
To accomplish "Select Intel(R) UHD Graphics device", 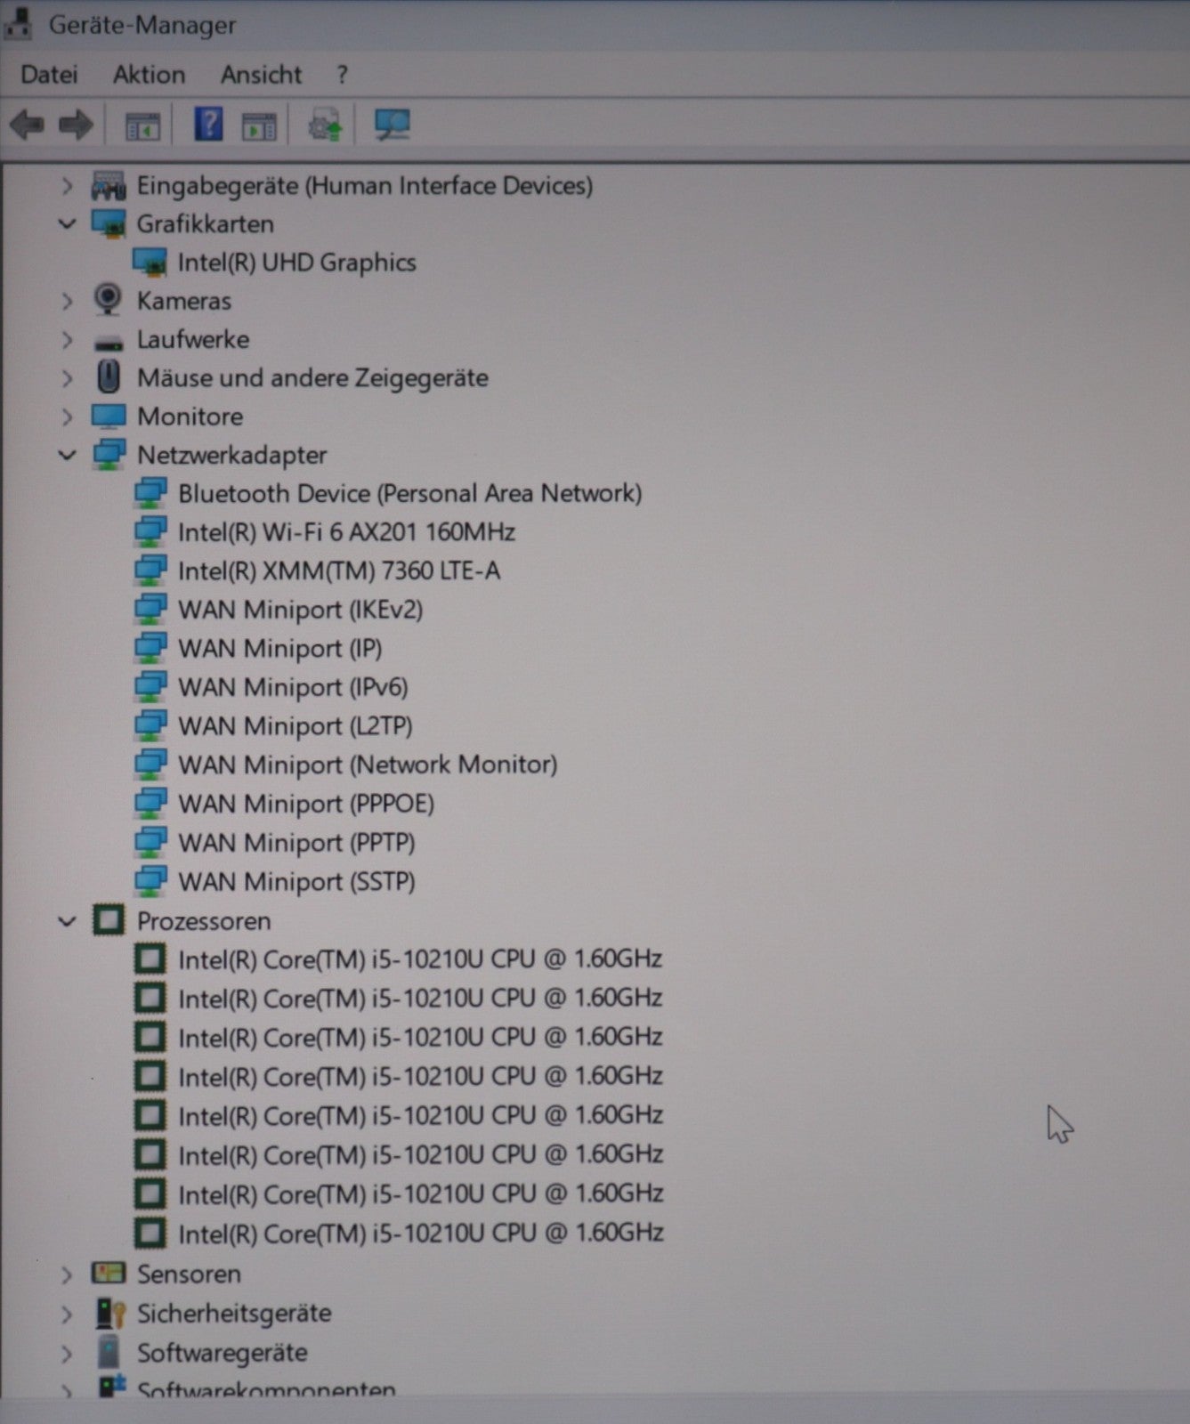I will [296, 263].
